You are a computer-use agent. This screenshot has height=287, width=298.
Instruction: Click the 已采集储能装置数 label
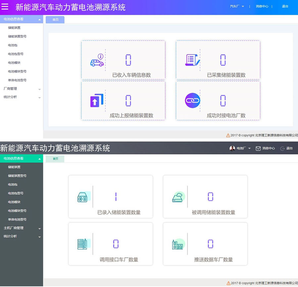pyautogui.click(x=226, y=75)
